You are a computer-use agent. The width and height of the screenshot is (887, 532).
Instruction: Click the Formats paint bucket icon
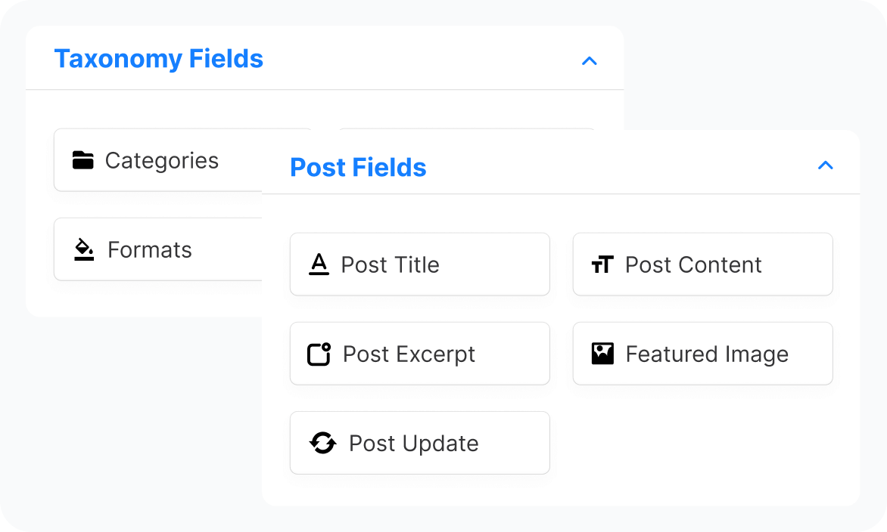point(83,249)
